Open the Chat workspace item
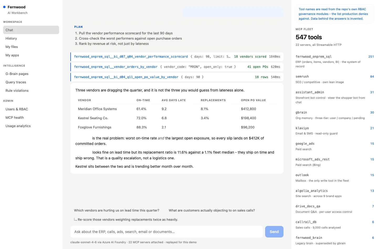 tap(31, 30)
